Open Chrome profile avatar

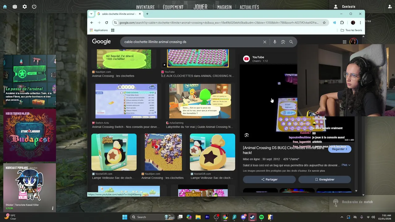click(353, 23)
